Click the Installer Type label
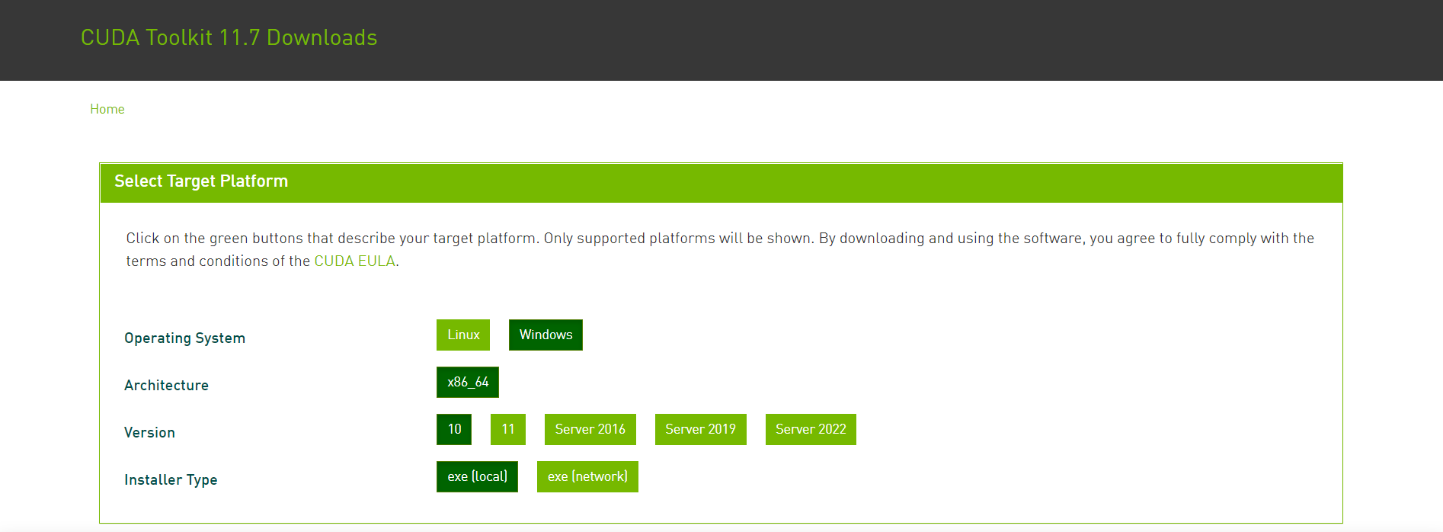This screenshot has width=1443, height=532. pyautogui.click(x=171, y=479)
